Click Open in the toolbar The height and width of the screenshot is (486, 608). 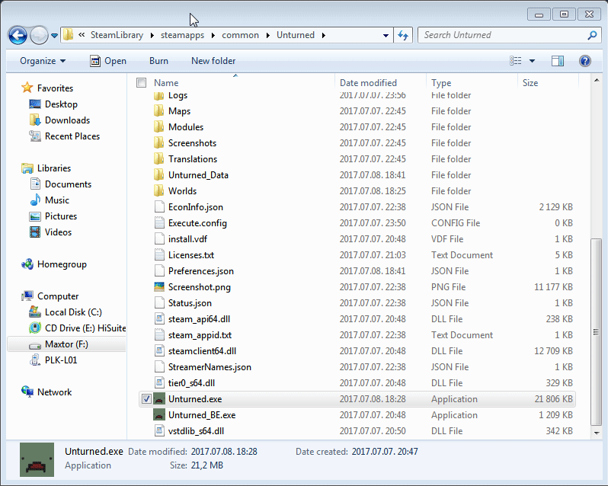point(108,61)
